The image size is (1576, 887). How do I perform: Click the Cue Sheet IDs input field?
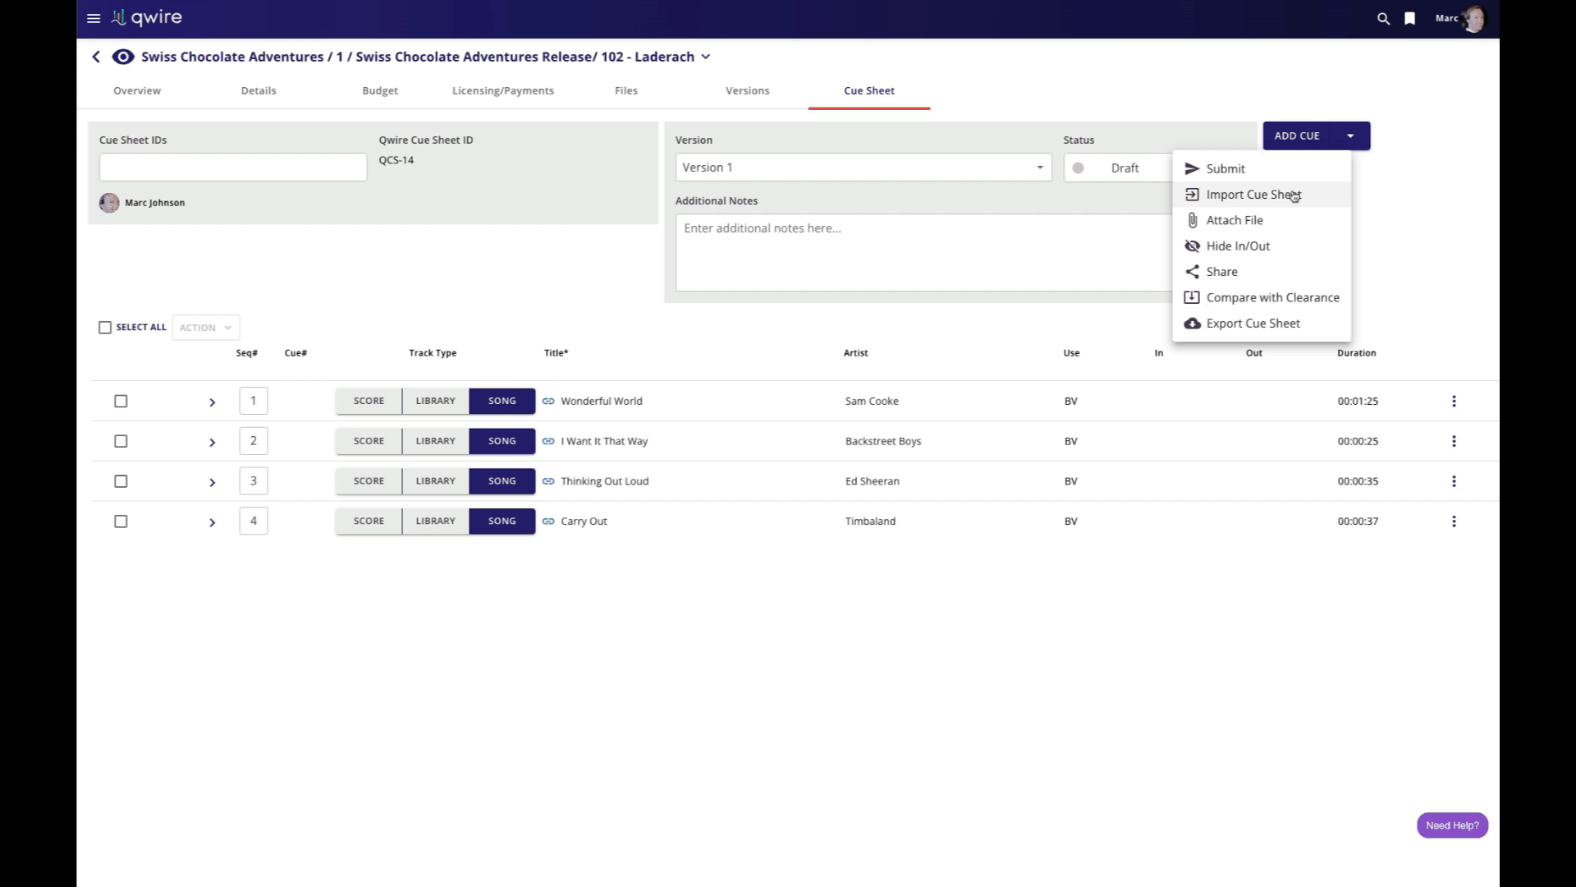coord(233,168)
